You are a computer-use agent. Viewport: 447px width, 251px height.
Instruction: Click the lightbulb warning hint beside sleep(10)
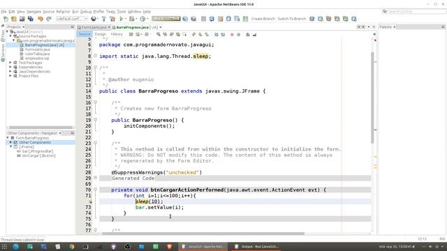(x=90, y=201)
